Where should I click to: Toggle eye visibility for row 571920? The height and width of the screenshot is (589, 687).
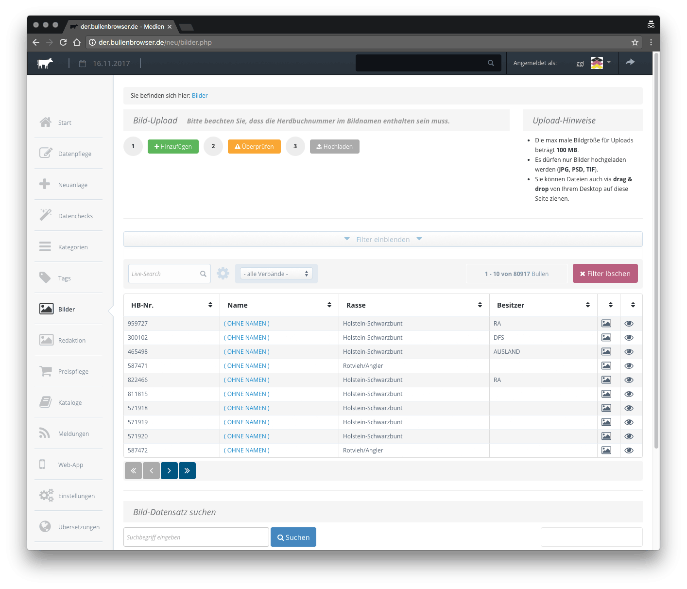629,436
